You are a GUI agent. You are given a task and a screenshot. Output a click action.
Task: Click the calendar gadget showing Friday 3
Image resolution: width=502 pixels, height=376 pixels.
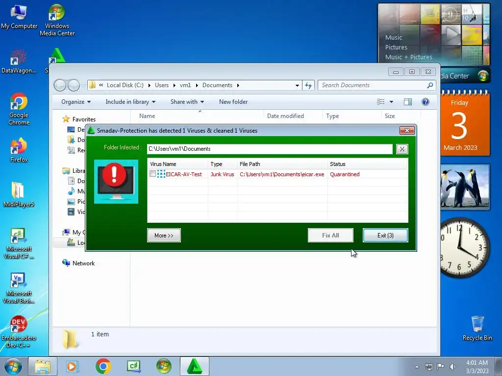tap(465, 123)
